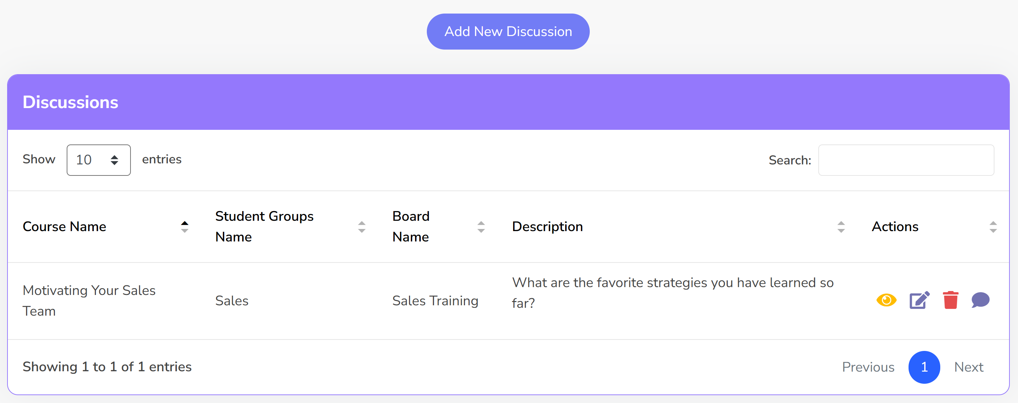
Task: Go to Previous page
Action: (868, 367)
